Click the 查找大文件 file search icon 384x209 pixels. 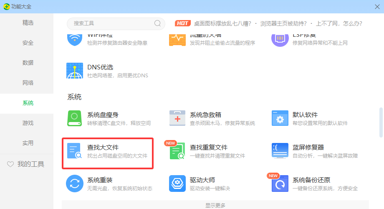pyautogui.click(x=74, y=151)
